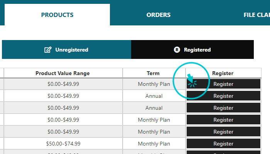Register the first Monthly Plan product

click(x=223, y=84)
